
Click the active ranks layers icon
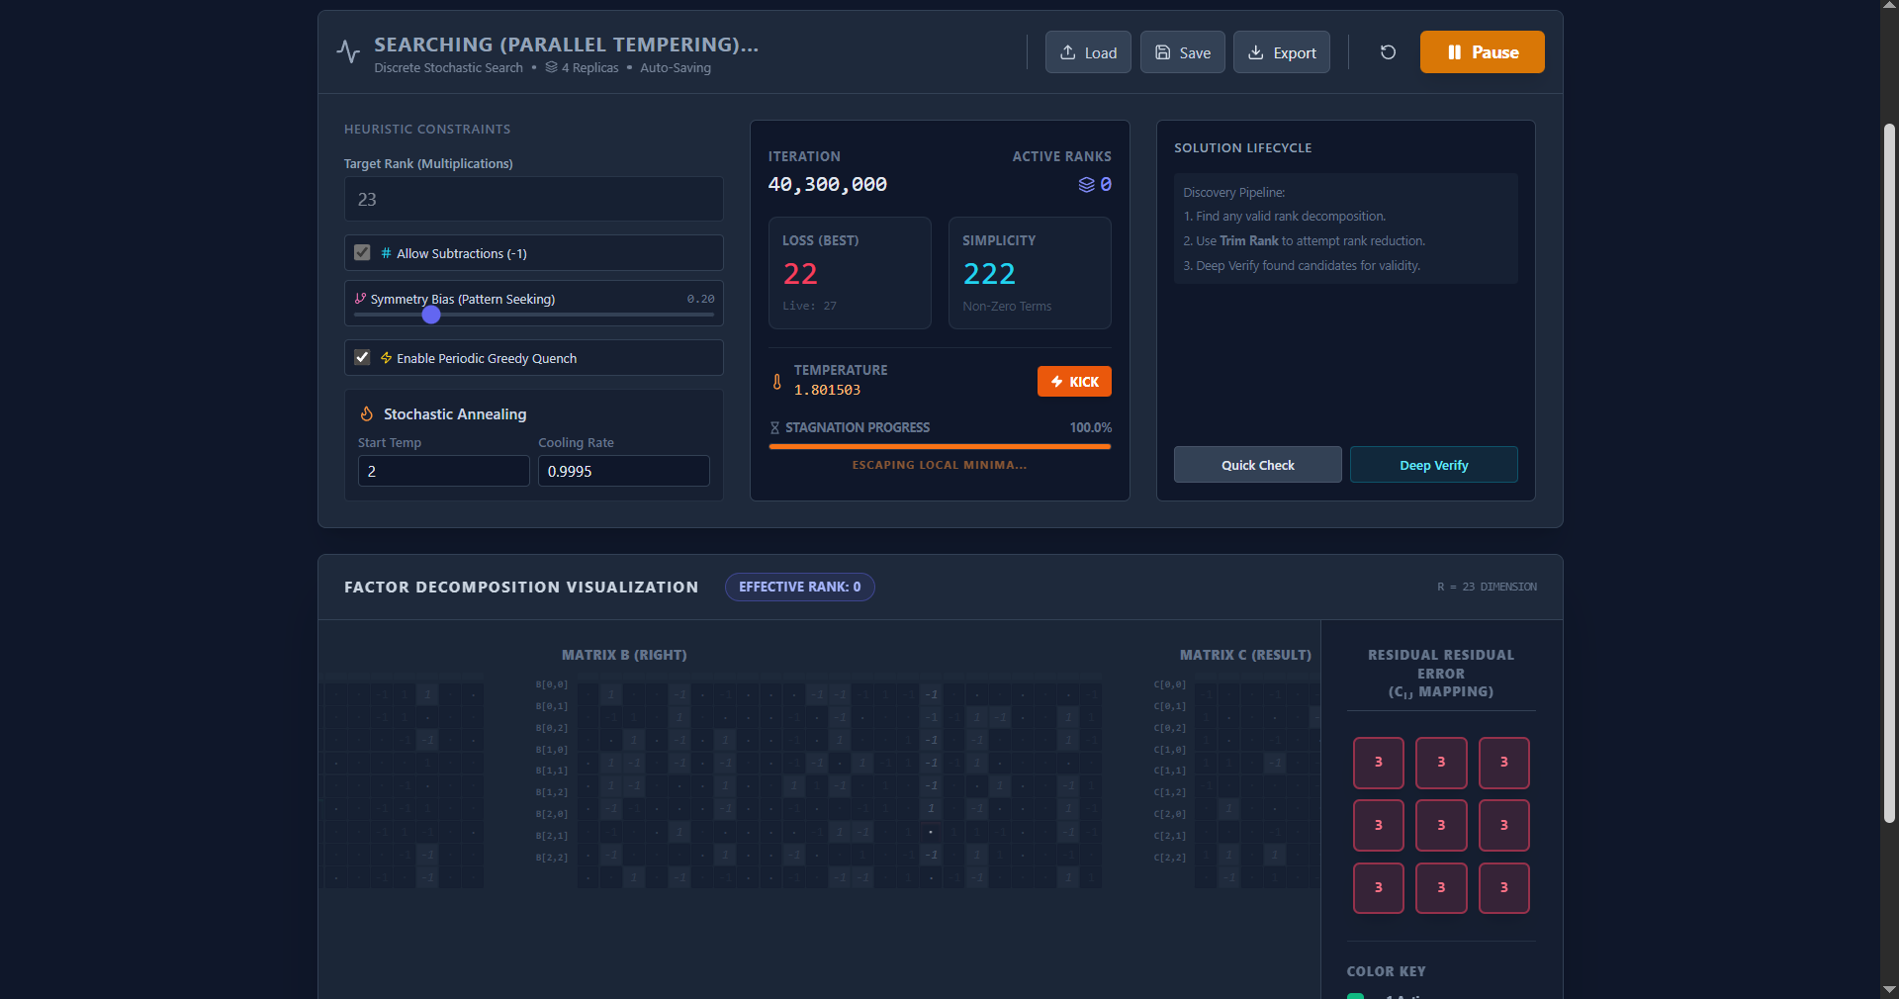point(1086,185)
